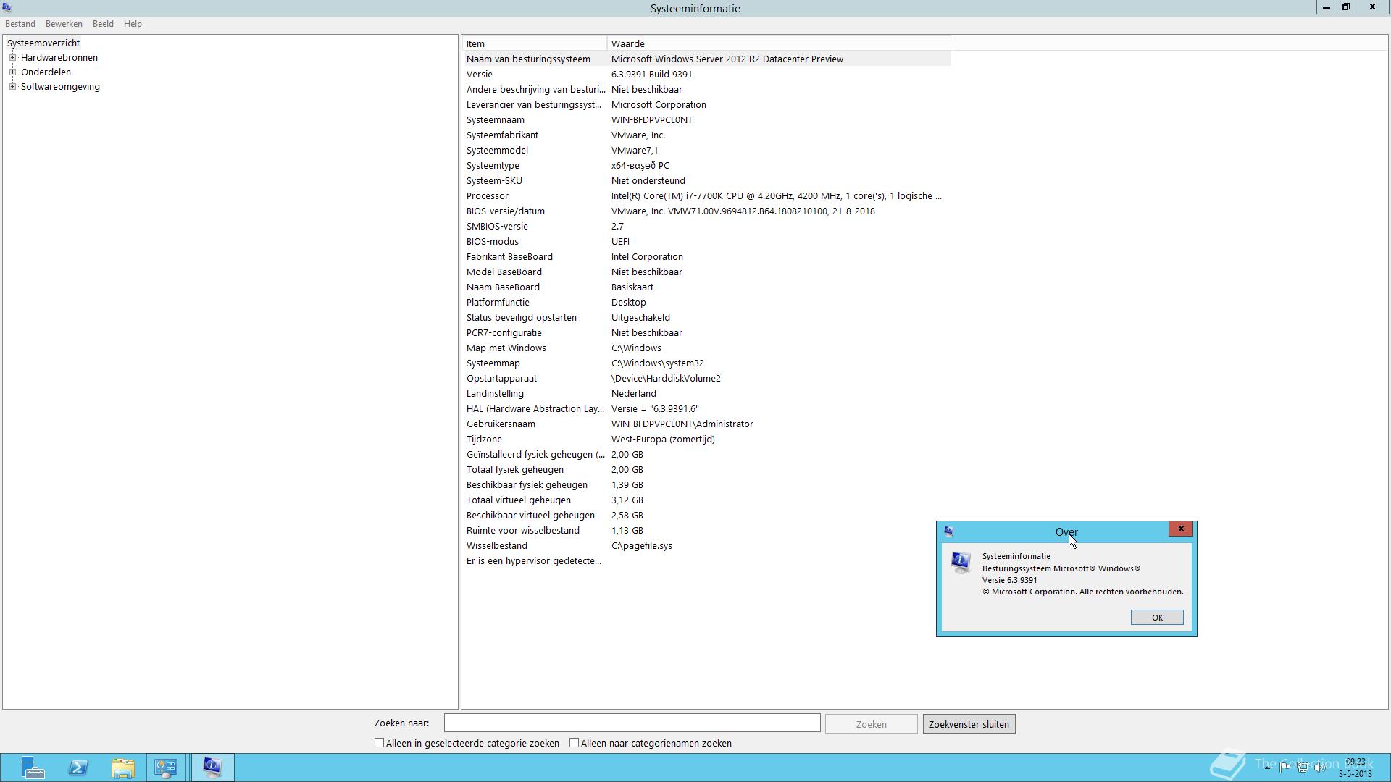Launch Windows PowerShell from the taskbar
The width and height of the screenshot is (1391, 782).
pos(78,768)
